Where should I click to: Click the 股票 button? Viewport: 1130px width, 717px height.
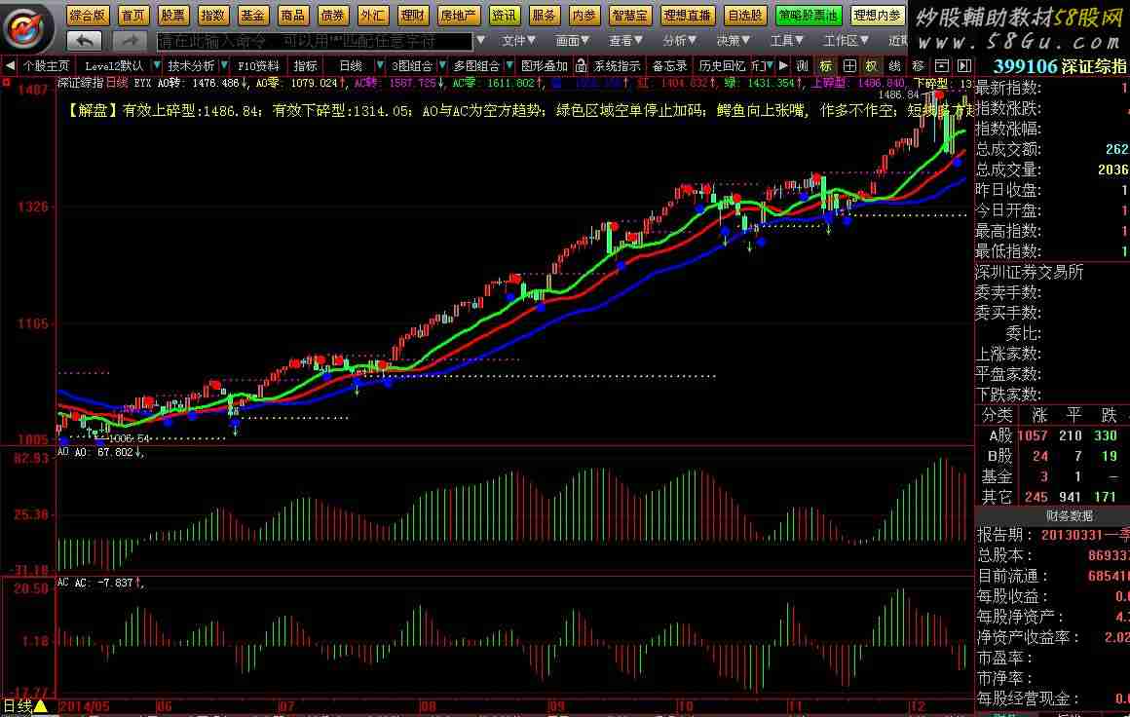tap(173, 16)
